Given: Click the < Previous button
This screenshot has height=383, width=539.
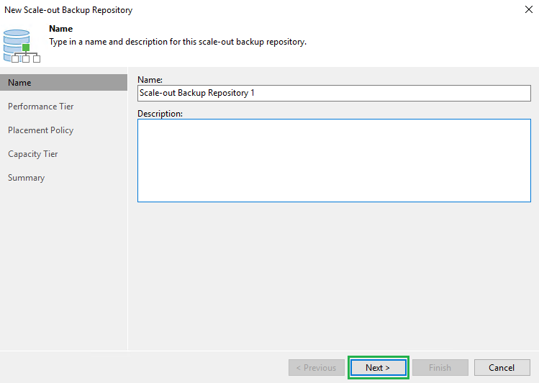Looking at the screenshot, I should pyautogui.click(x=317, y=368).
